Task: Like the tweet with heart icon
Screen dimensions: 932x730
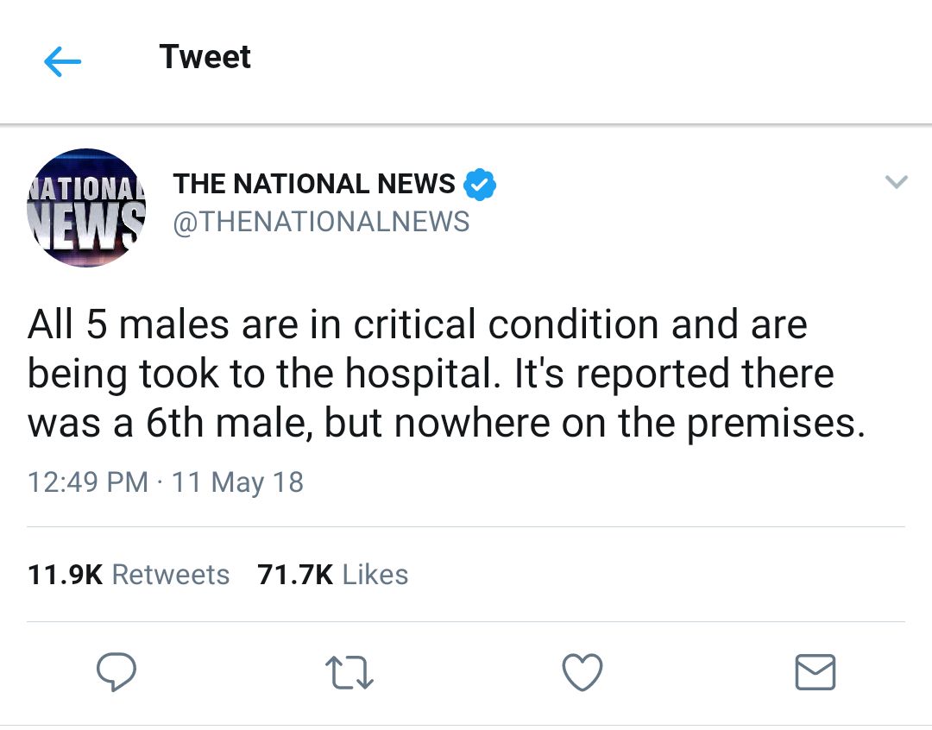Action: 582,672
